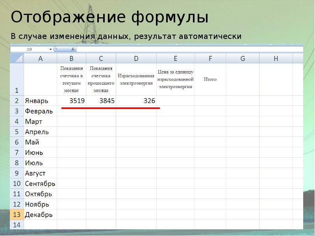The width and height of the screenshot is (315, 236).
Task: Click the Итого header cell
Action: coord(210,79)
